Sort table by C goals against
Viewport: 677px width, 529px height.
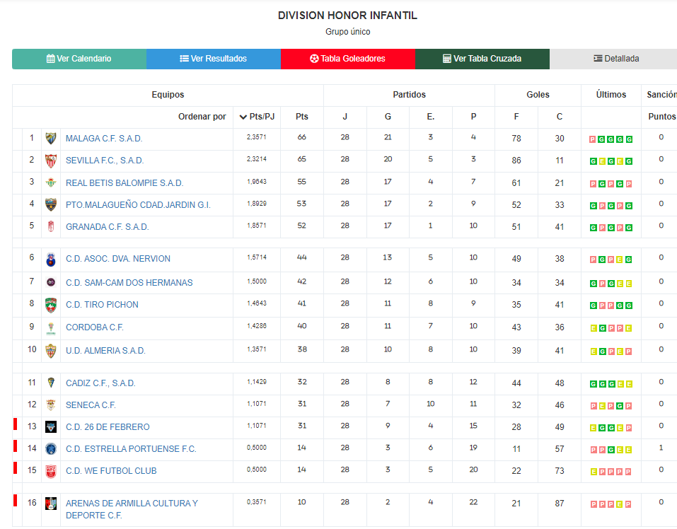coord(560,117)
